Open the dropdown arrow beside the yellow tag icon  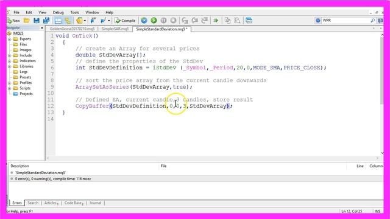[85, 21]
